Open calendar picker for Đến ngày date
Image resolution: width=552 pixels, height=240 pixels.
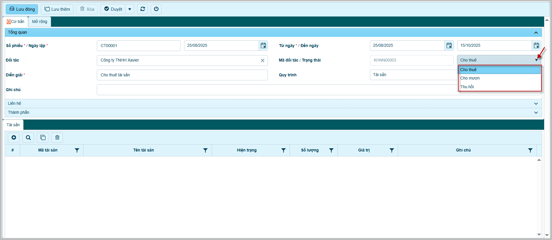536,46
